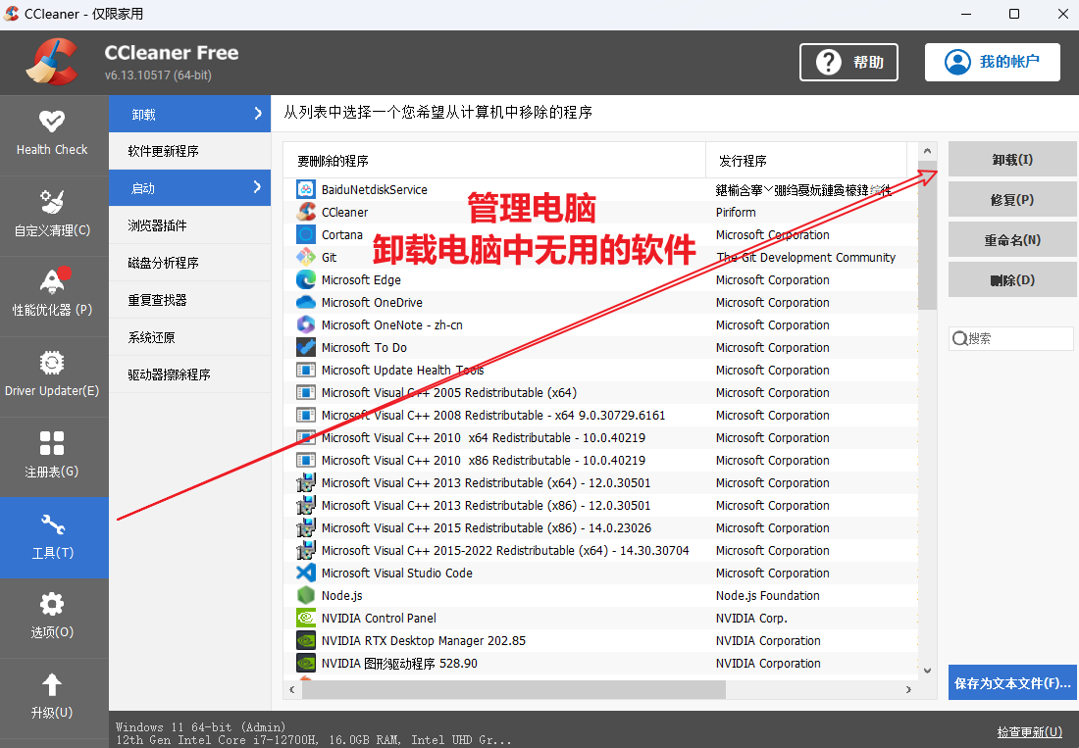Select the Microsoft Edge icon
Viewport: 1079px width, 748px height.
[305, 279]
